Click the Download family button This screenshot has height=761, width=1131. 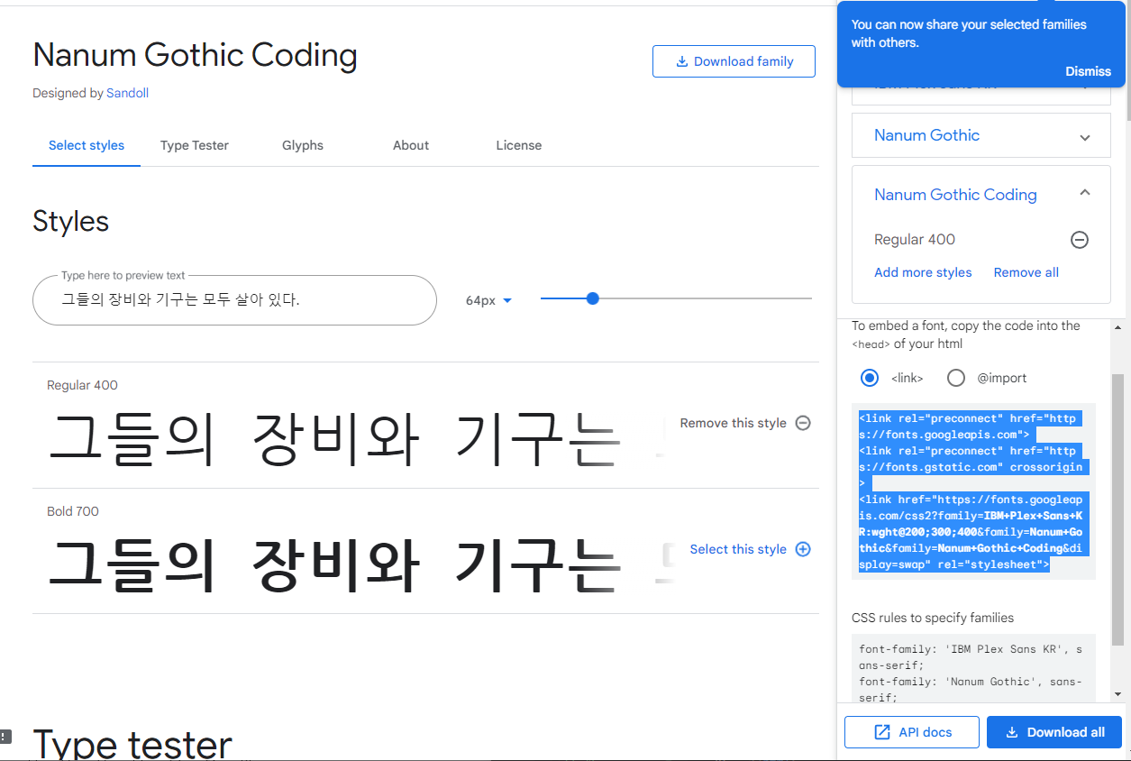tap(734, 61)
